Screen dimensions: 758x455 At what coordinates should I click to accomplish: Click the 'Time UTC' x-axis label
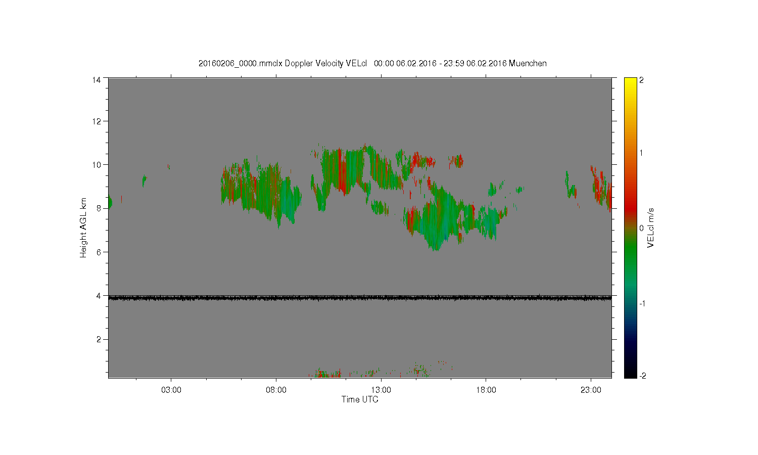pyautogui.click(x=360, y=399)
